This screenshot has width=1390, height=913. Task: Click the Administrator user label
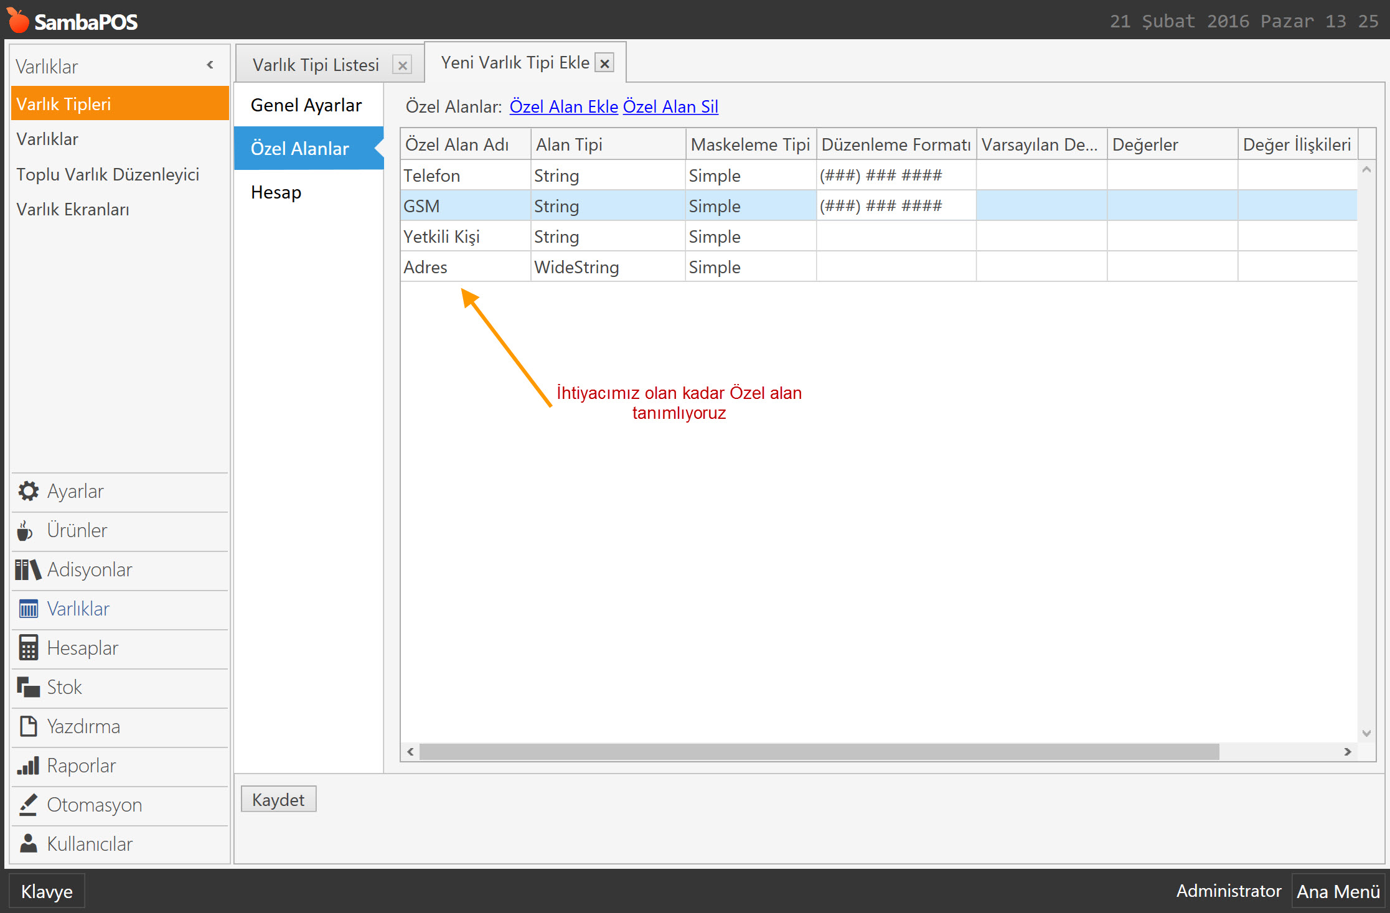point(1228,891)
